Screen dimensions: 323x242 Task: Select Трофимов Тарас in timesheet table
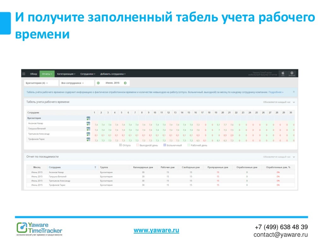(37, 139)
